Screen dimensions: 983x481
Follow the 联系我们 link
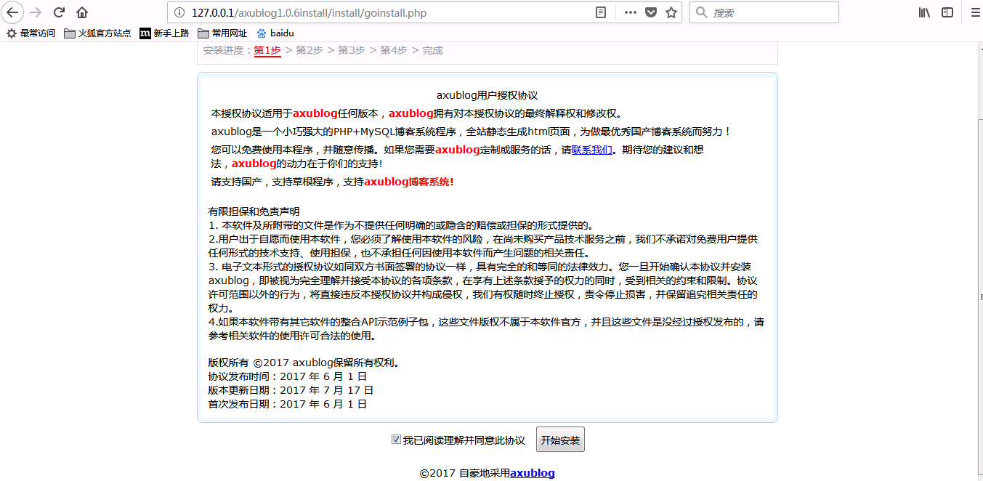(x=592, y=150)
